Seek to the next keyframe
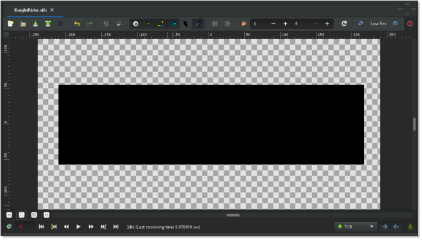The height and width of the screenshot is (240, 422). (103, 227)
